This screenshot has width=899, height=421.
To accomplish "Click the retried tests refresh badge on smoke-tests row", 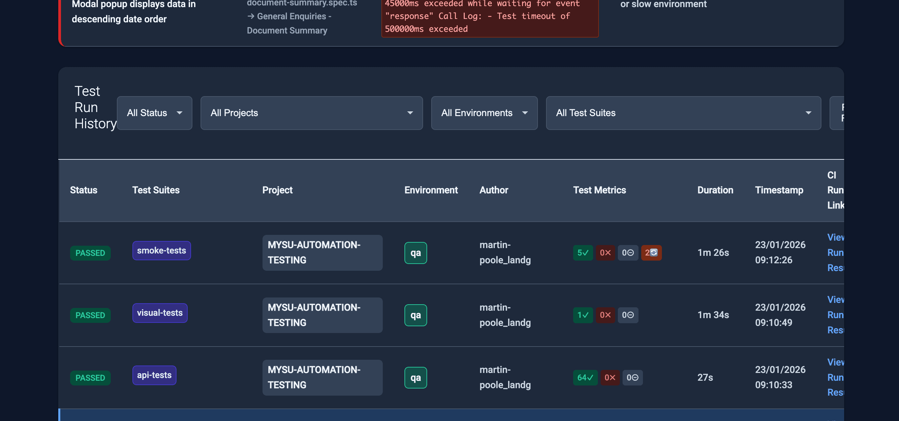I will coord(651,253).
